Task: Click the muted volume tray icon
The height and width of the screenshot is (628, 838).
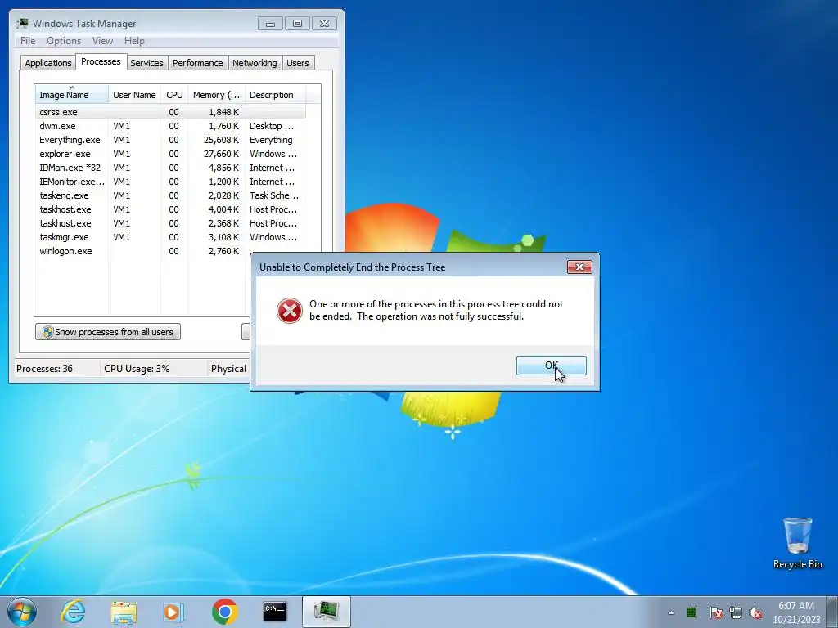Action: (755, 612)
